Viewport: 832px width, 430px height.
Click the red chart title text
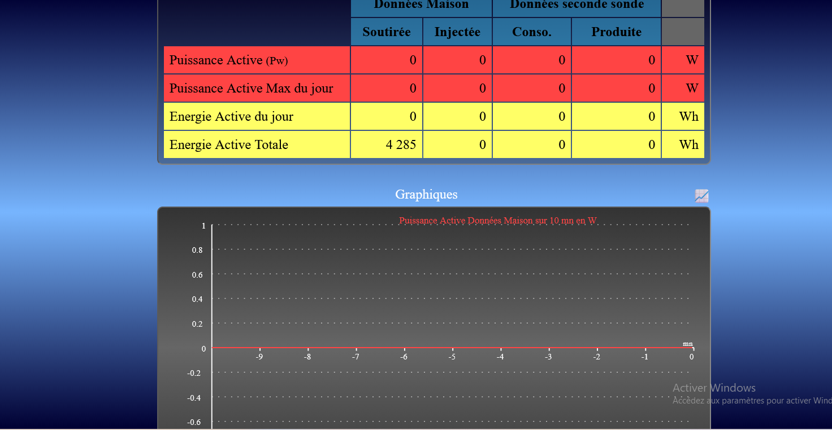(x=497, y=221)
